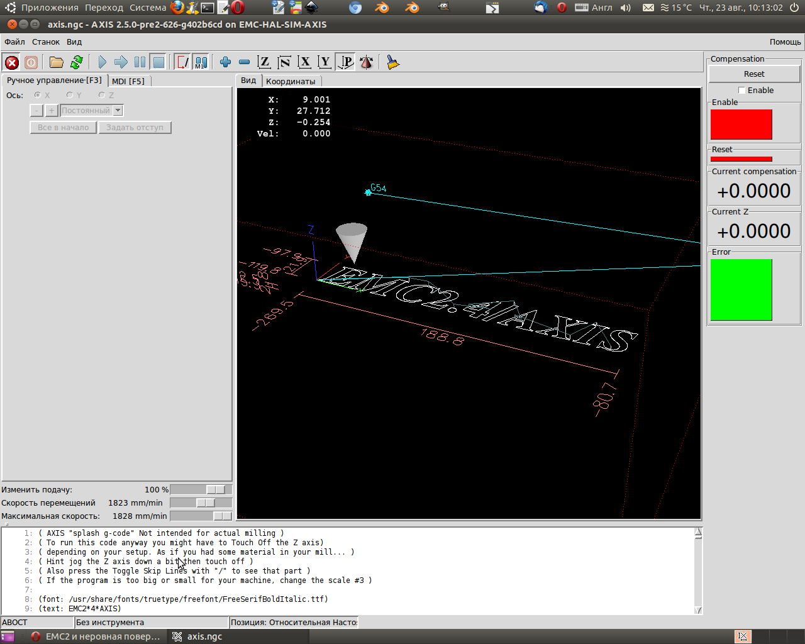Select the Z axis radio button
This screenshot has height=644, width=805.
[102, 96]
